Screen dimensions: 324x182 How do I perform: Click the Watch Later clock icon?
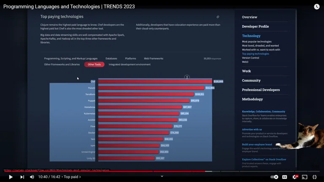(x=316, y=7)
